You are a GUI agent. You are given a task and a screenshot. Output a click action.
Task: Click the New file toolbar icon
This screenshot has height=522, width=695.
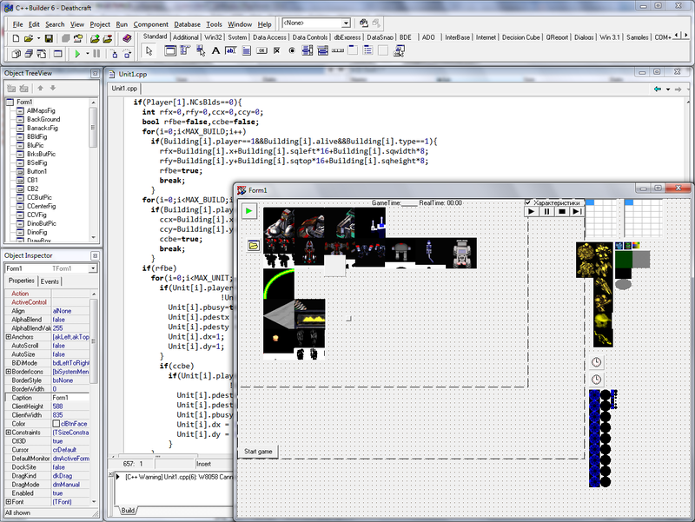(x=16, y=38)
